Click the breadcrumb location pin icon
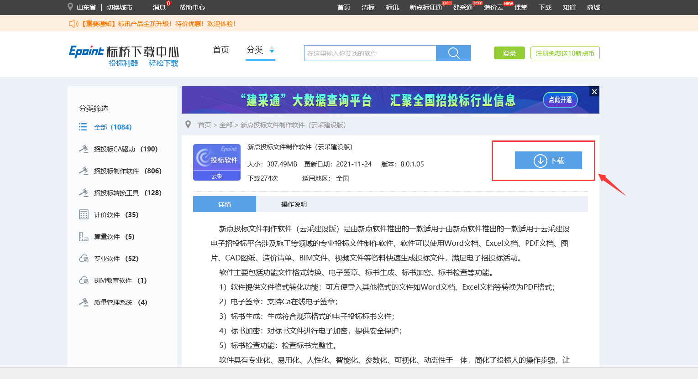 tap(188, 125)
